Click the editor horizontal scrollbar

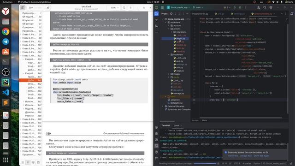(241, 118)
